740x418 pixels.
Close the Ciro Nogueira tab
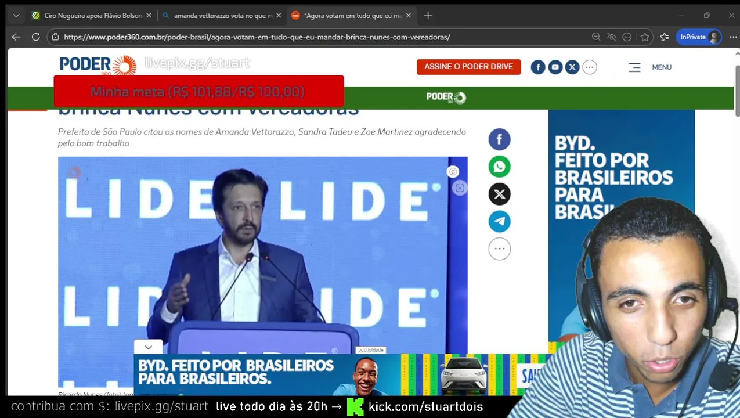point(149,16)
